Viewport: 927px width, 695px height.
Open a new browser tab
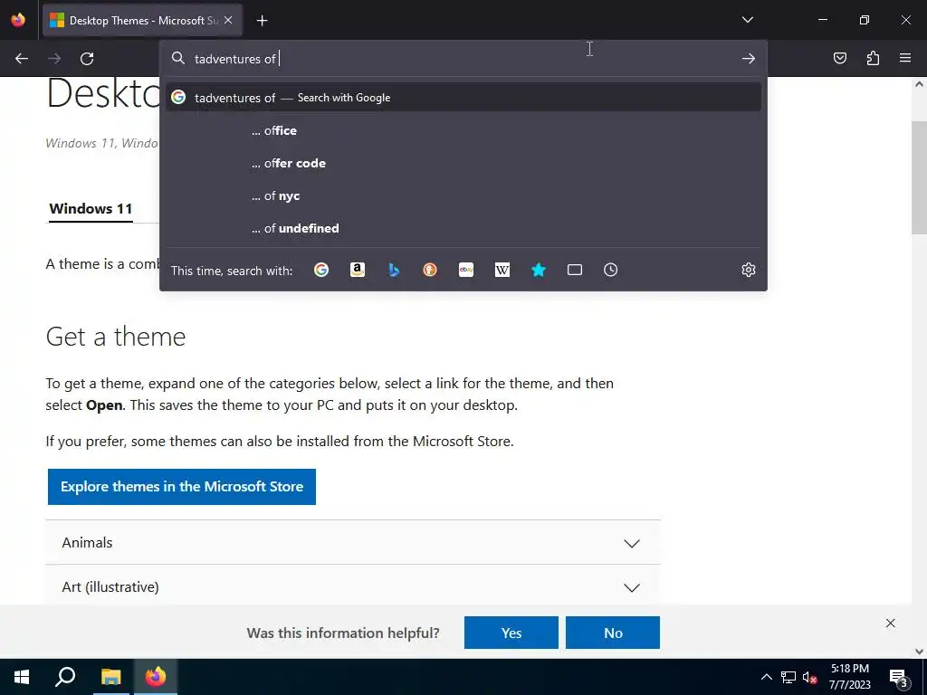(x=262, y=21)
